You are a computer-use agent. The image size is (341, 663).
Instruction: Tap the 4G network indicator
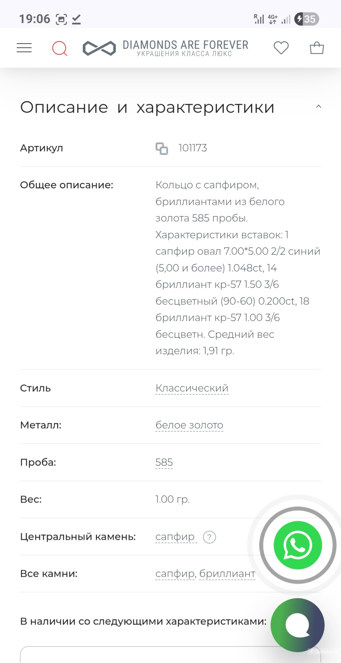(x=272, y=19)
